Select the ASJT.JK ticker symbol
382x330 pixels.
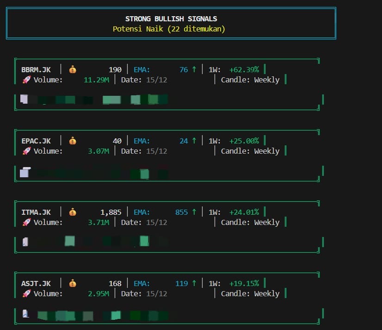36,283
